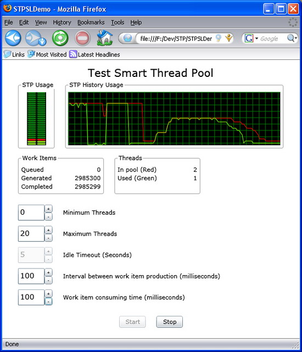Open the Links bookmark folder
Image resolution: width=302 pixels, height=352 pixels.
[x=14, y=54]
